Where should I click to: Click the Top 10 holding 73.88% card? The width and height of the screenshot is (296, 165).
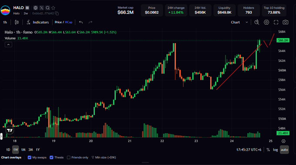(x=274, y=10)
